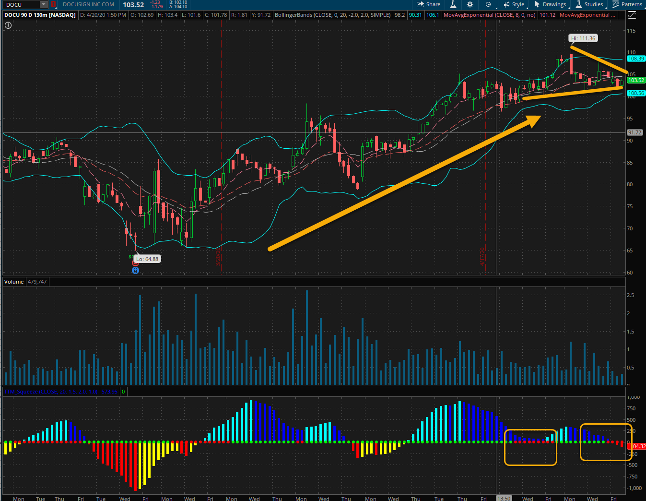Click the 13:50 time marker on axis

pyautogui.click(x=504, y=498)
